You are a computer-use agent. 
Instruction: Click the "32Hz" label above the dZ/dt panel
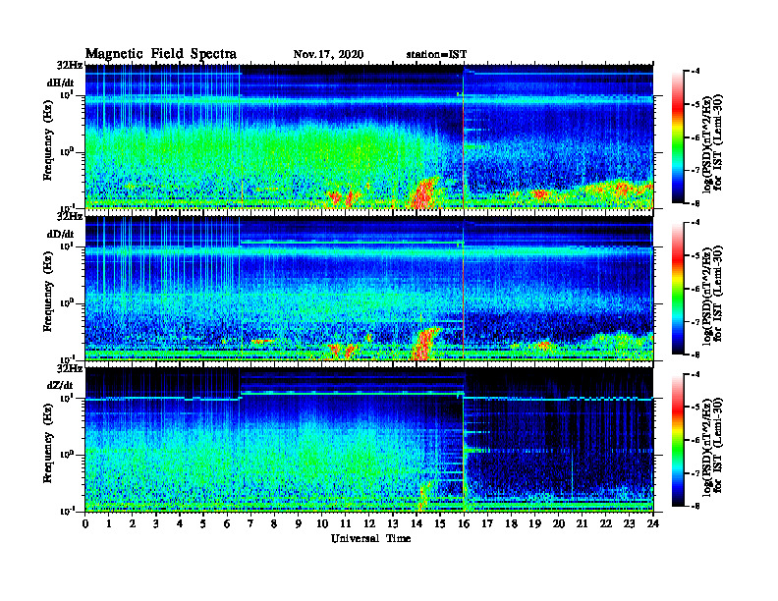tap(70, 368)
